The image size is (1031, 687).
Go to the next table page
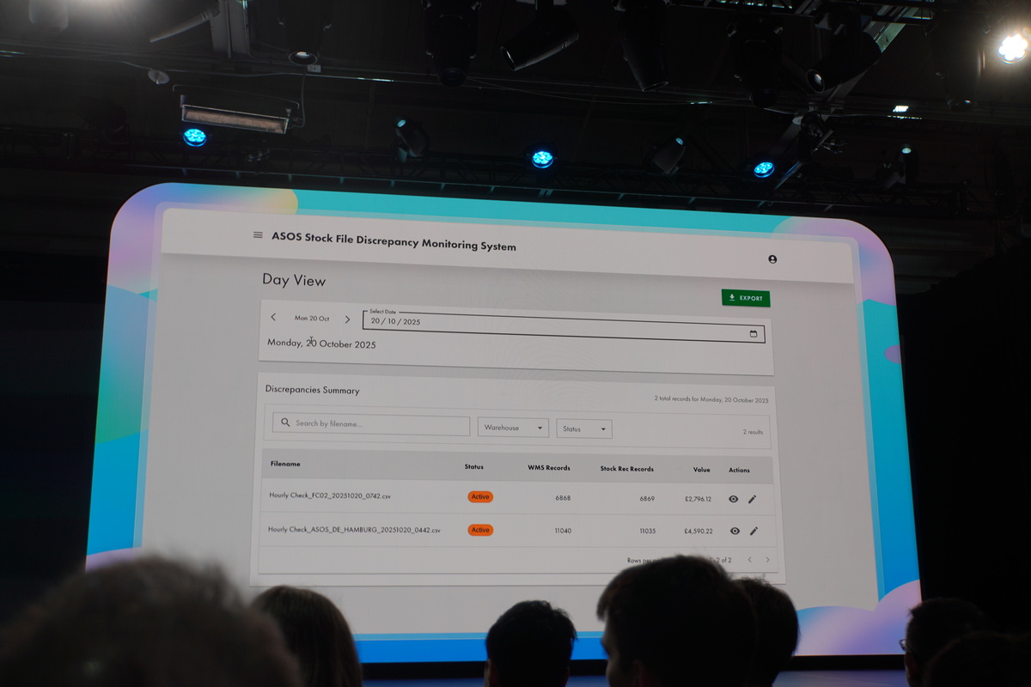(767, 560)
